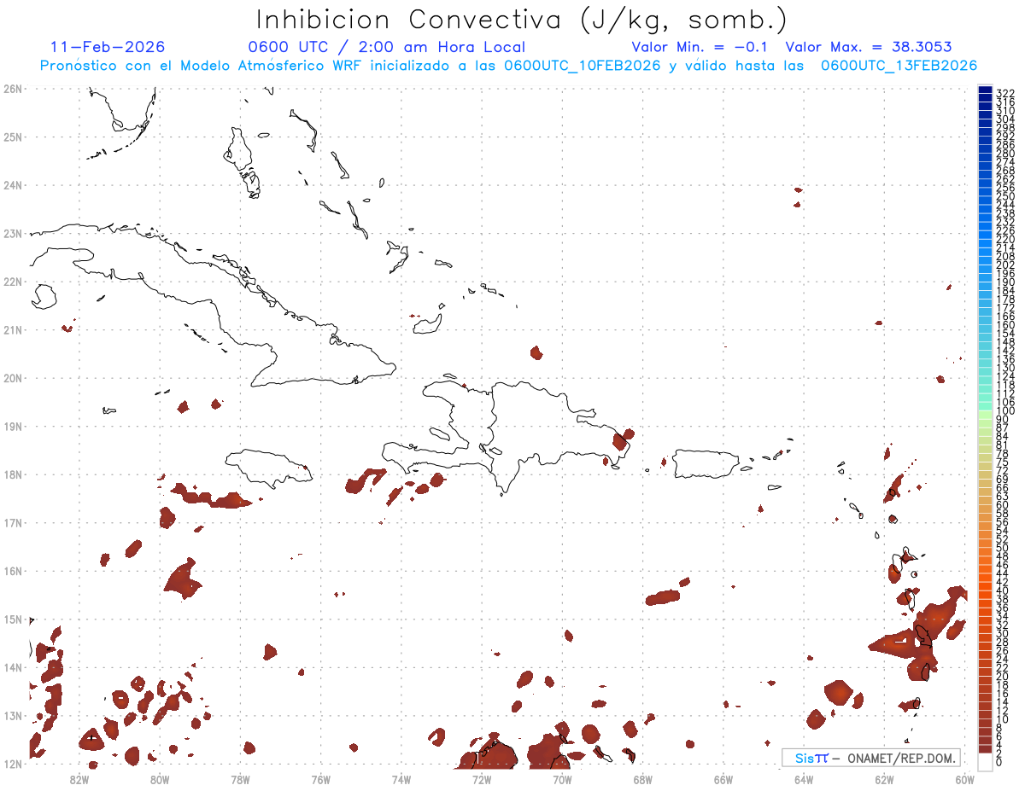
Task: Click the '25N' latitude axis label
Action: pos(13,137)
